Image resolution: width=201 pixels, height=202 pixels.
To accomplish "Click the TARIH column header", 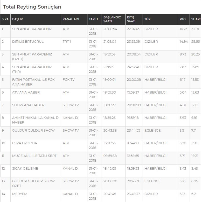I will click(93, 19).
